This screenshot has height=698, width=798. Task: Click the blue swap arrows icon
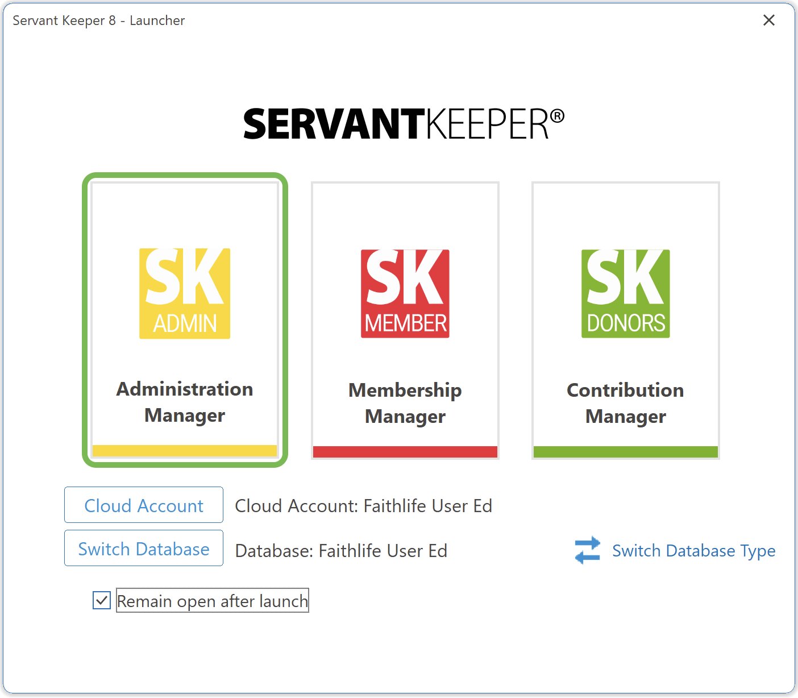pos(587,550)
